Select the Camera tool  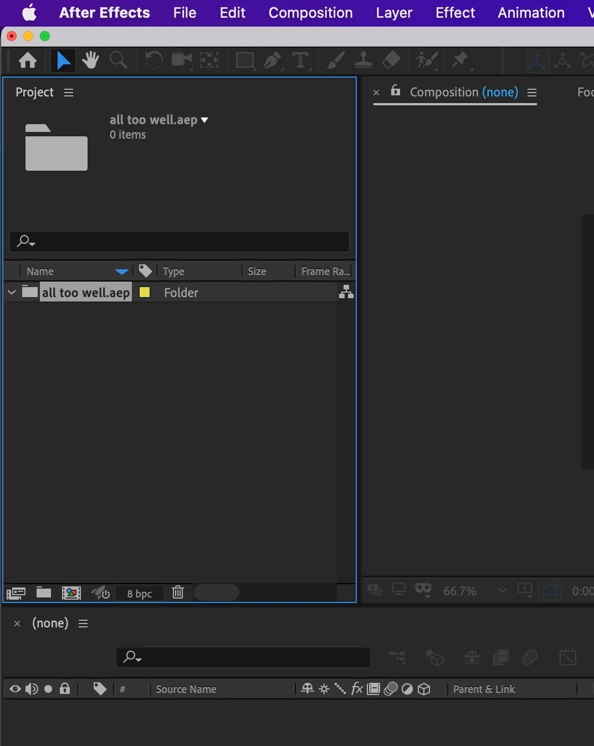(x=181, y=60)
